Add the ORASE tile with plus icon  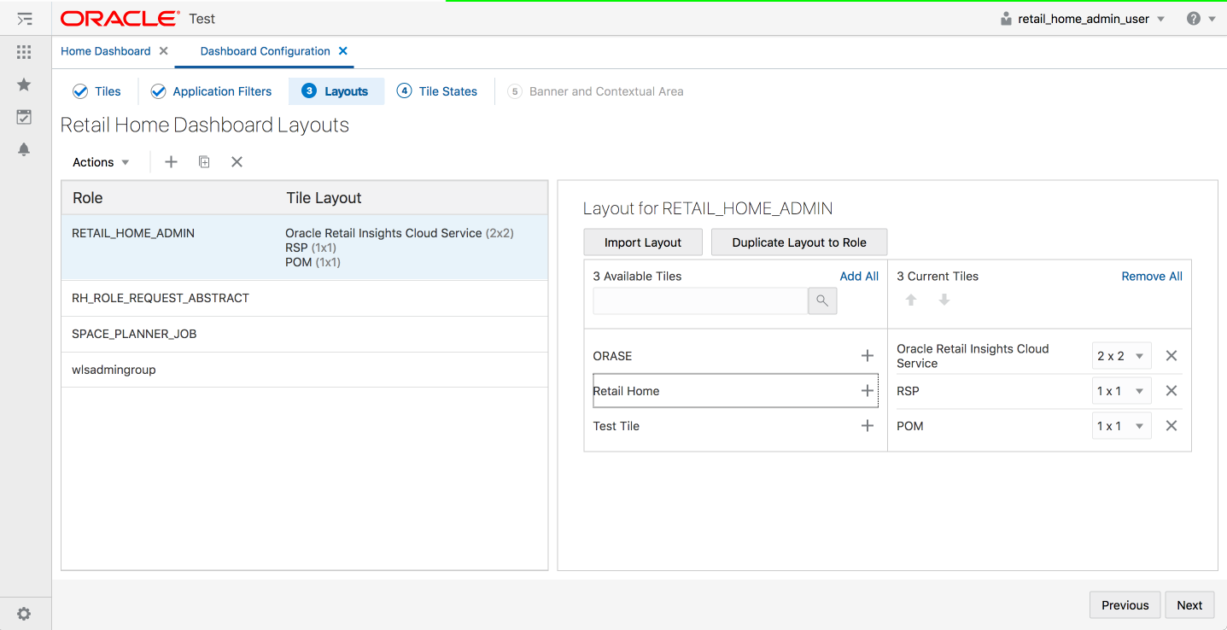coord(868,356)
